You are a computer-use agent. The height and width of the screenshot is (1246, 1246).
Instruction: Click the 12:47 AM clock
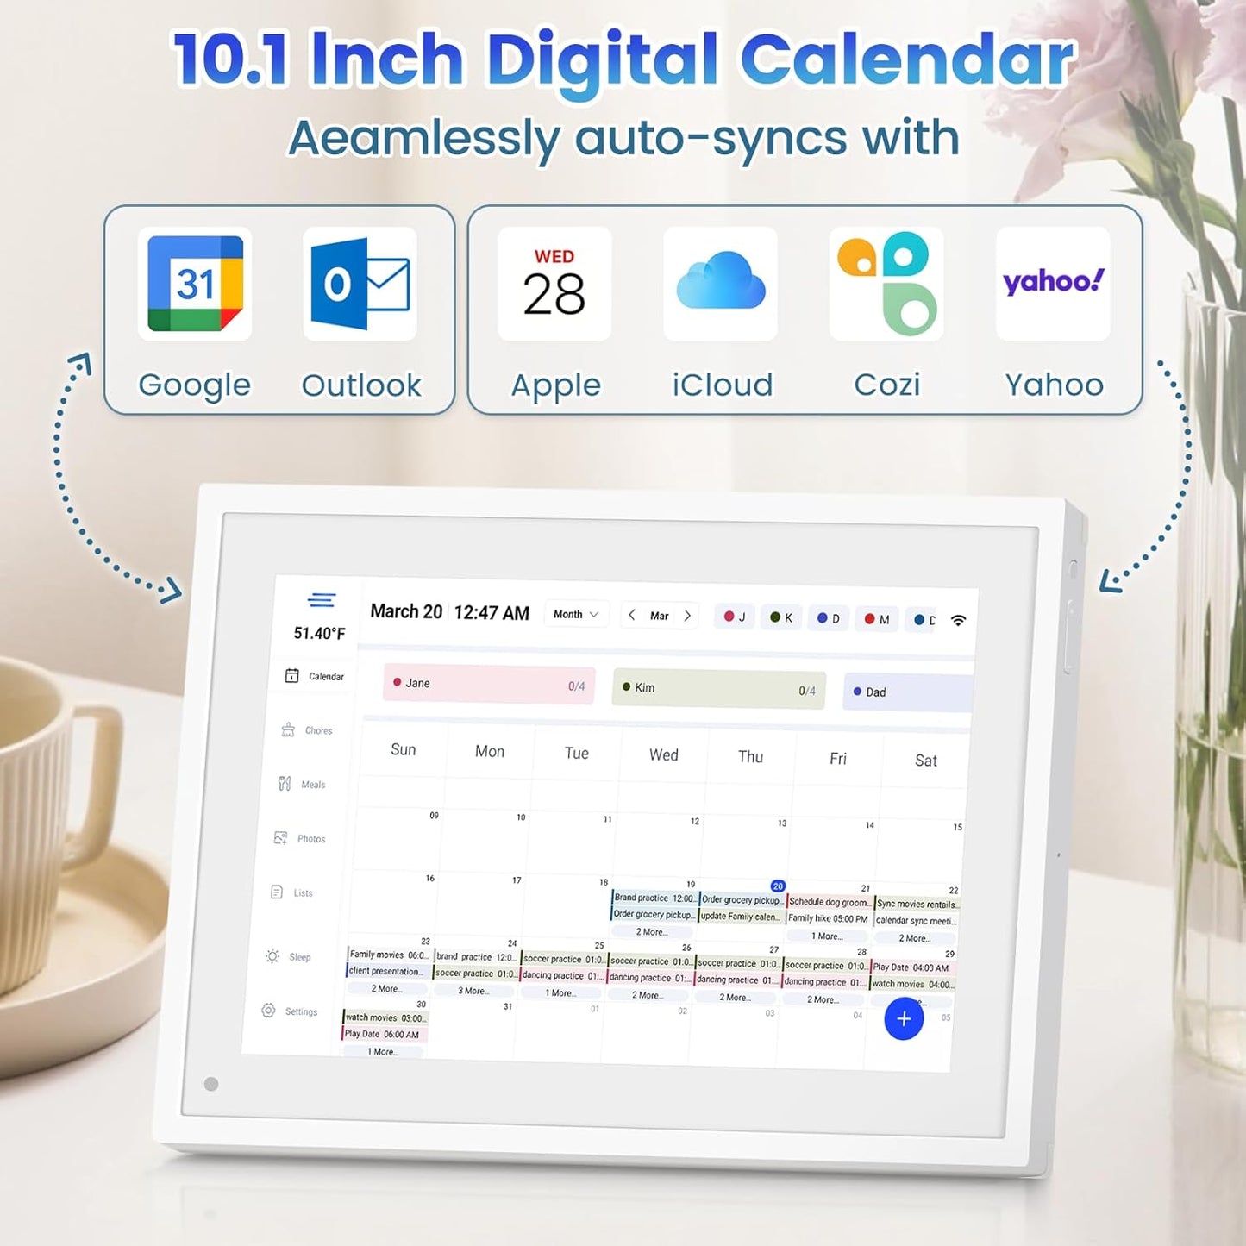(492, 613)
